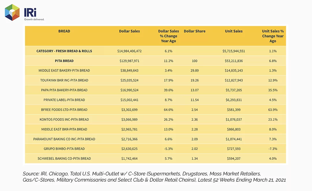312x191 pixels.
Task: Click unit sales $581,399 cell
Action: [234, 110]
